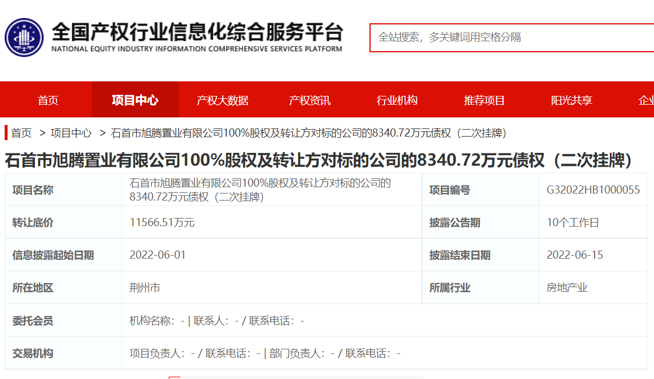Select the 信息披露起始日期 label
654x379 pixels.
point(53,255)
